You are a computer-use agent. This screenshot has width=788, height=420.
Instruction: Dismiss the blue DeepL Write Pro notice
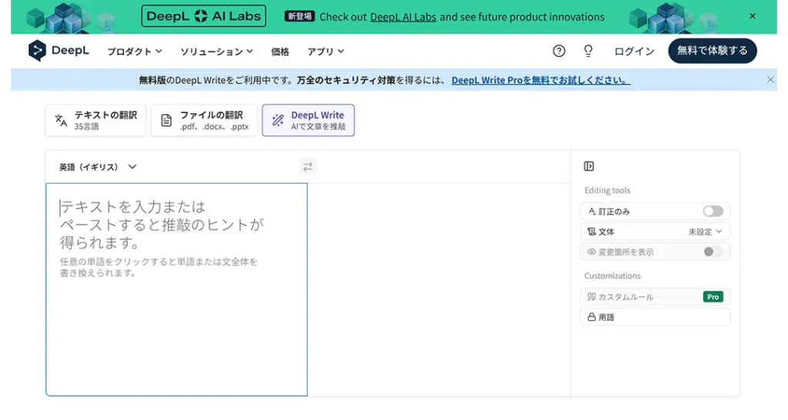point(770,80)
